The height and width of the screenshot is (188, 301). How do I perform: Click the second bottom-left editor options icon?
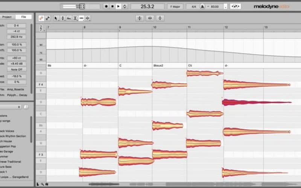[42, 184]
